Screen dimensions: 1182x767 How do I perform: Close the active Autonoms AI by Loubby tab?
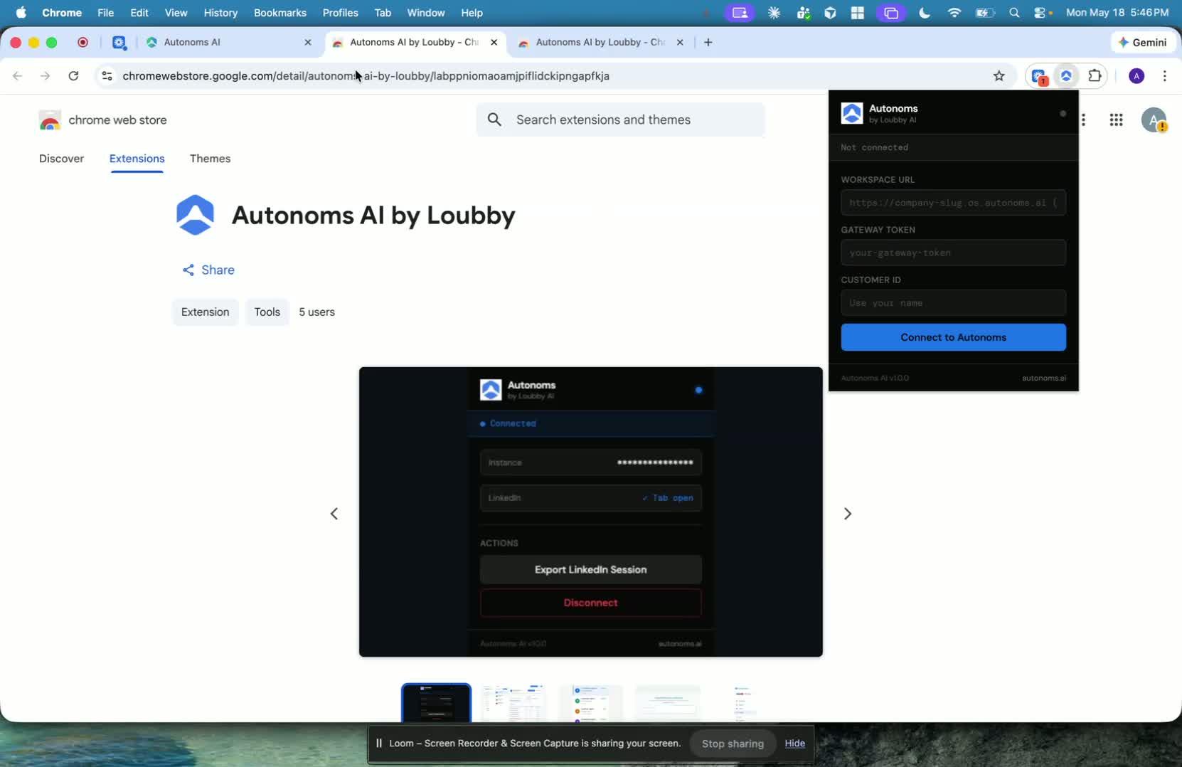pos(494,42)
